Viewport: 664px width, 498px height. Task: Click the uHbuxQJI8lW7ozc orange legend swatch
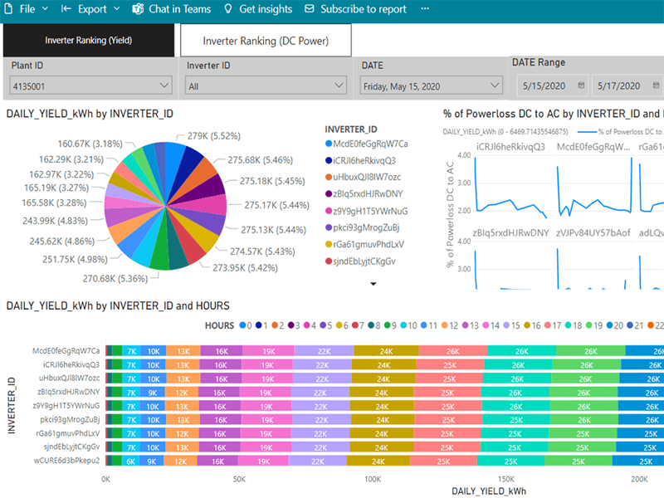(x=328, y=178)
